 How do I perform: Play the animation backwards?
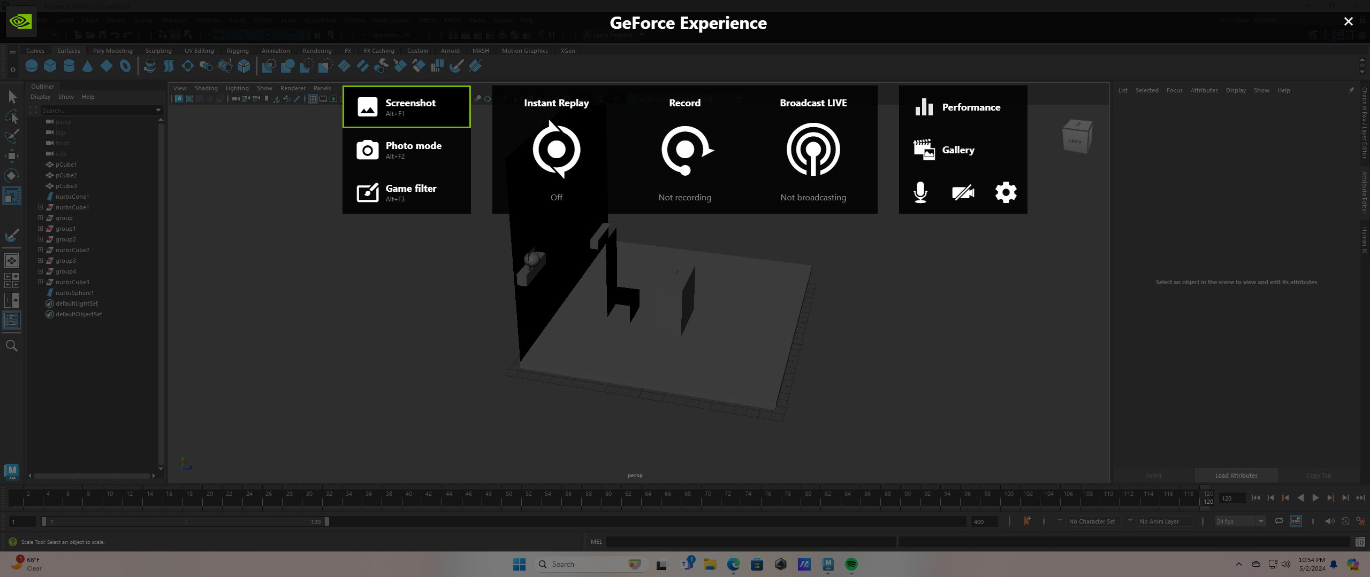pos(1300,498)
